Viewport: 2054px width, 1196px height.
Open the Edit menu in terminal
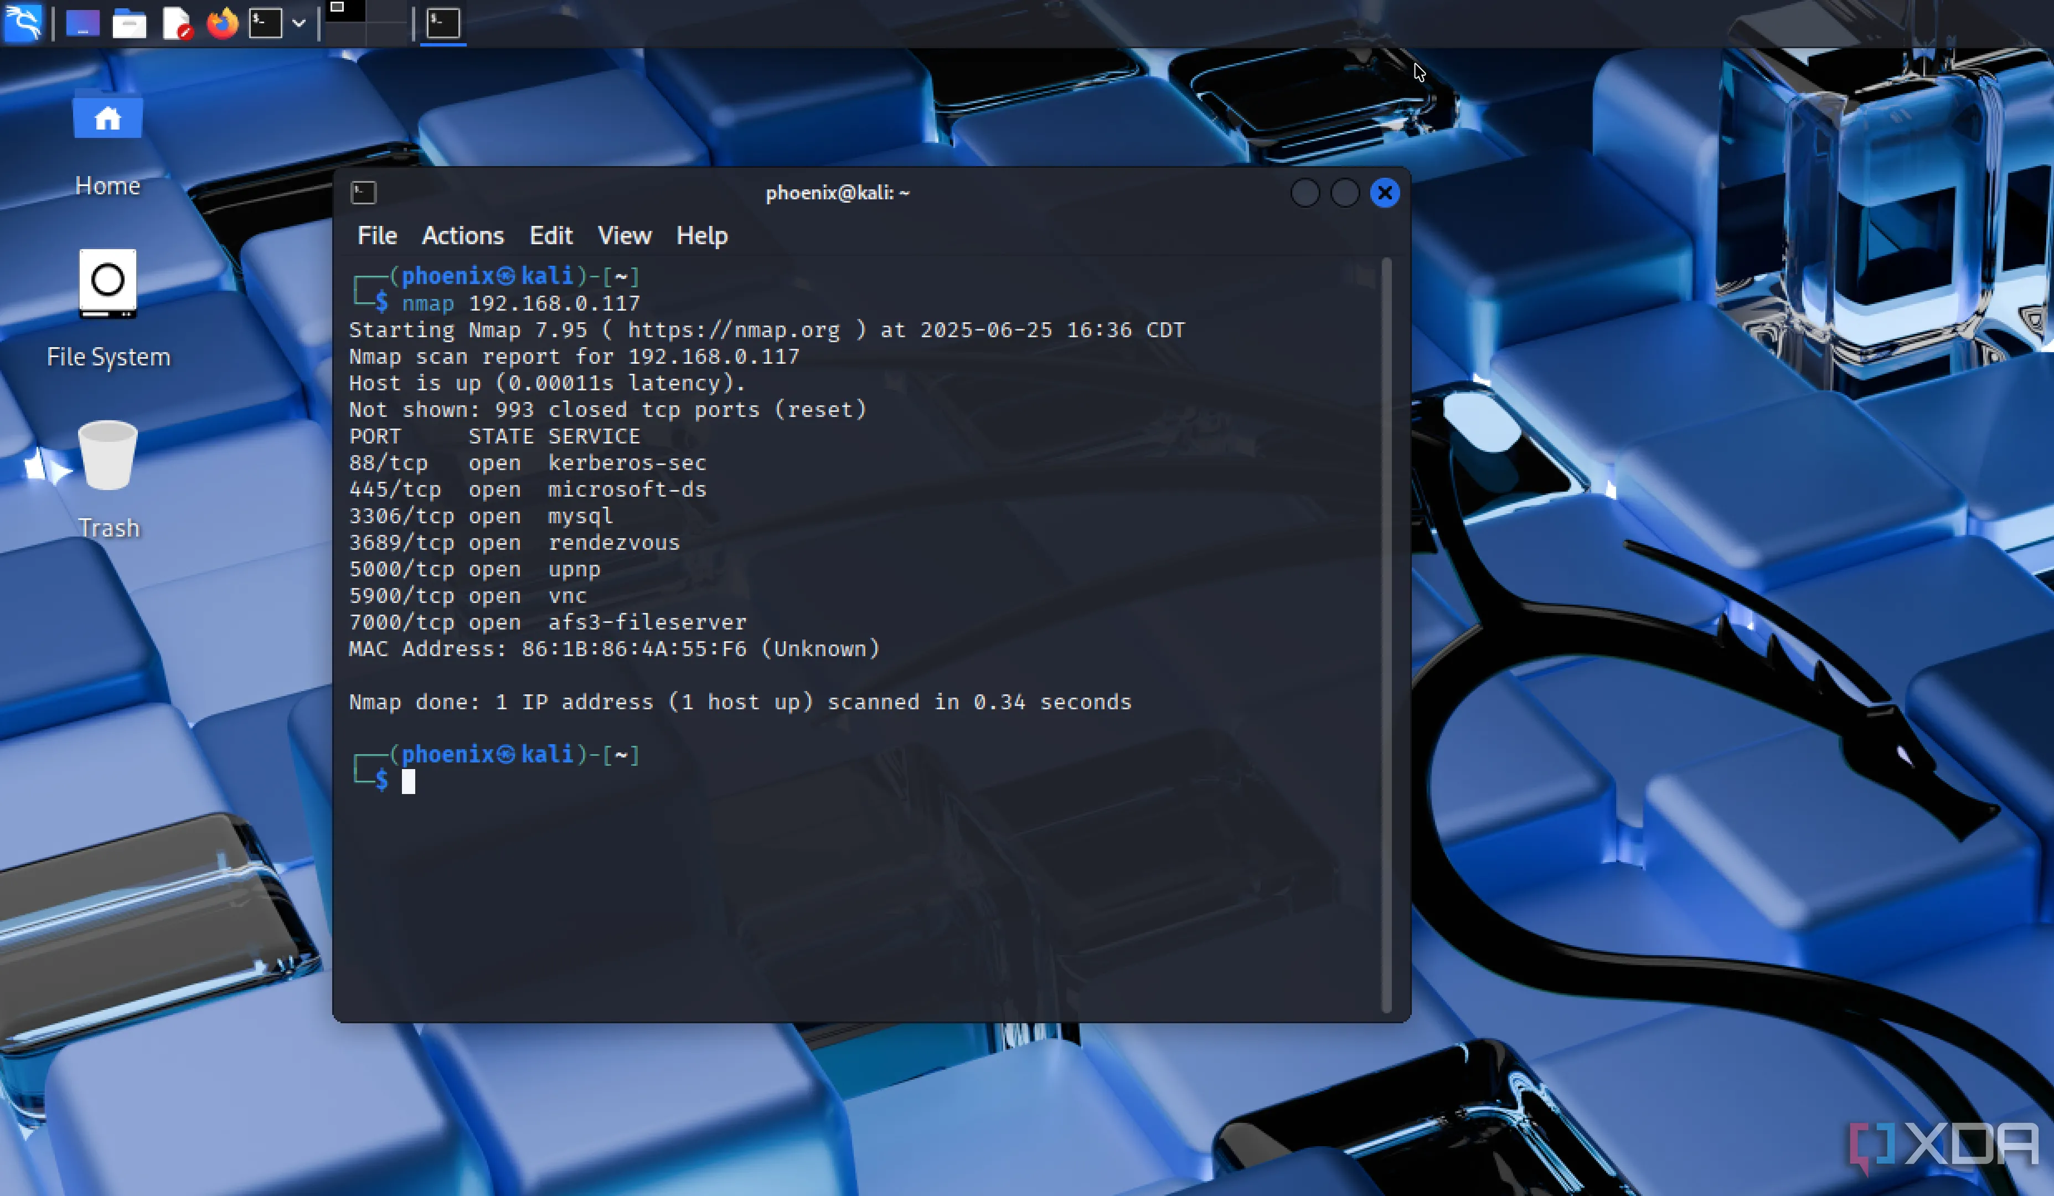pos(550,236)
